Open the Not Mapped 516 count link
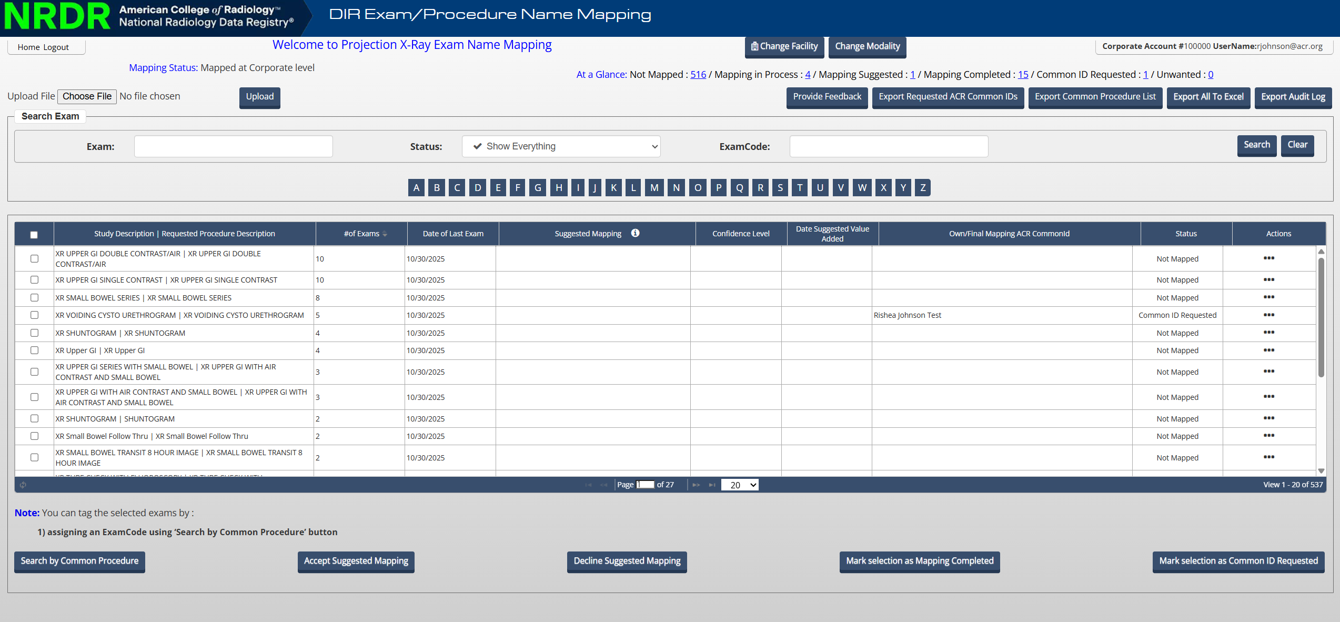Image resolution: width=1340 pixels, height=622 pixels. [x=698, y=75]
